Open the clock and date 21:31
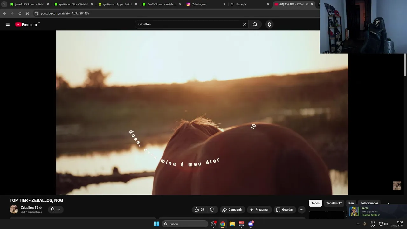 [397, 224]
